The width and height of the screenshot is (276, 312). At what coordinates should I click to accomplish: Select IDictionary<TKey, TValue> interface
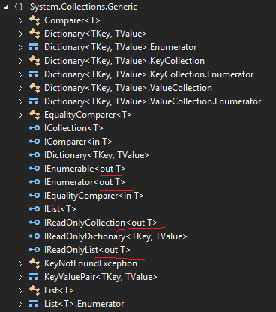tap(97, 155)
